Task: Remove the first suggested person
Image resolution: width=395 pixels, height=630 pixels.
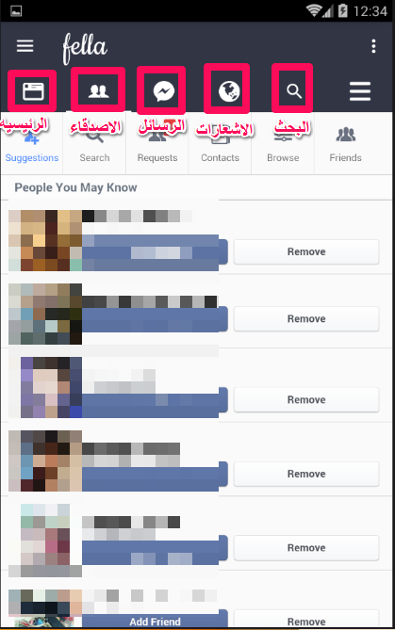Action: click(x=306, y=252)
